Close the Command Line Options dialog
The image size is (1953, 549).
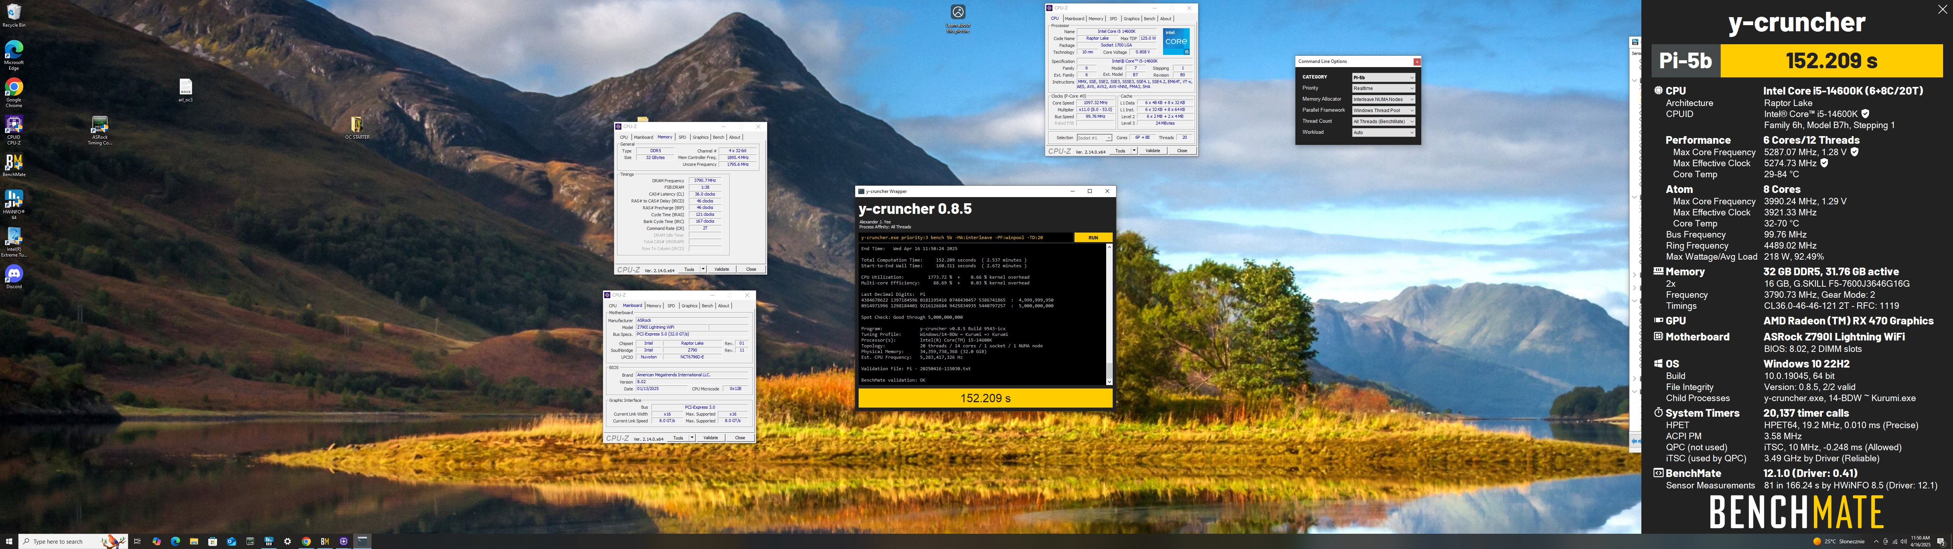[x=1417, y=61]
